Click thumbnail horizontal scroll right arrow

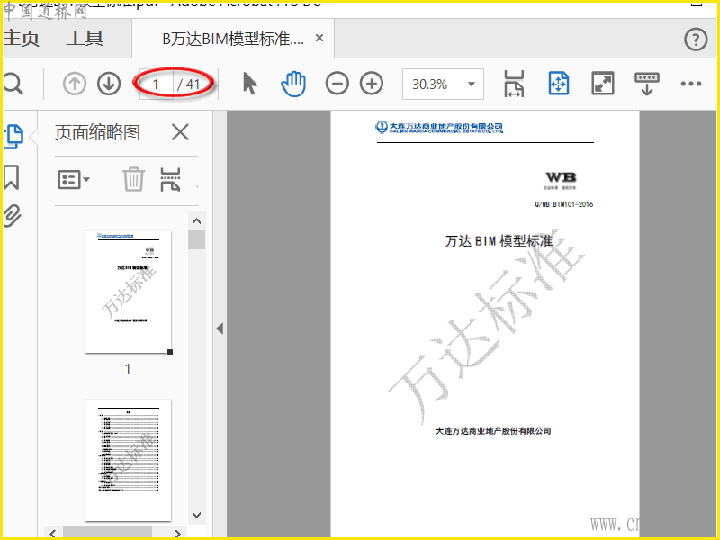[x=177, y=533]
